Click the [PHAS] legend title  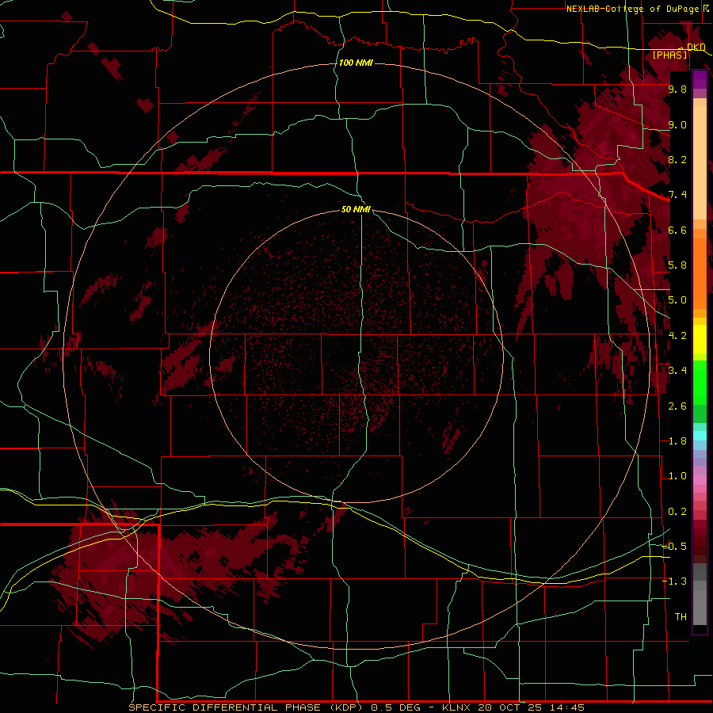pos(669,55)
